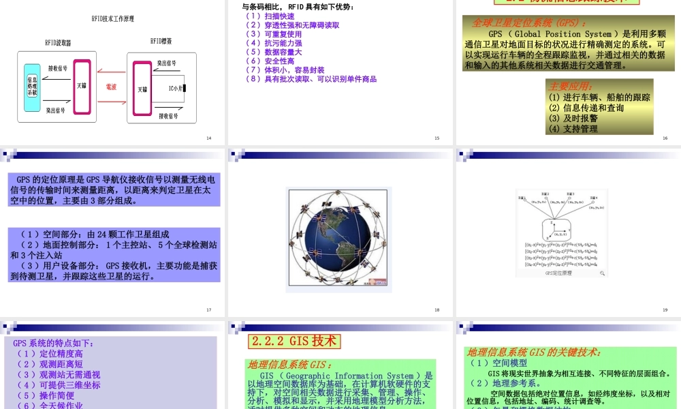Click the line (7)体积小,容易封装
Image resolution: width=681 pixels, height=409 pixels.
click(285, 70)
